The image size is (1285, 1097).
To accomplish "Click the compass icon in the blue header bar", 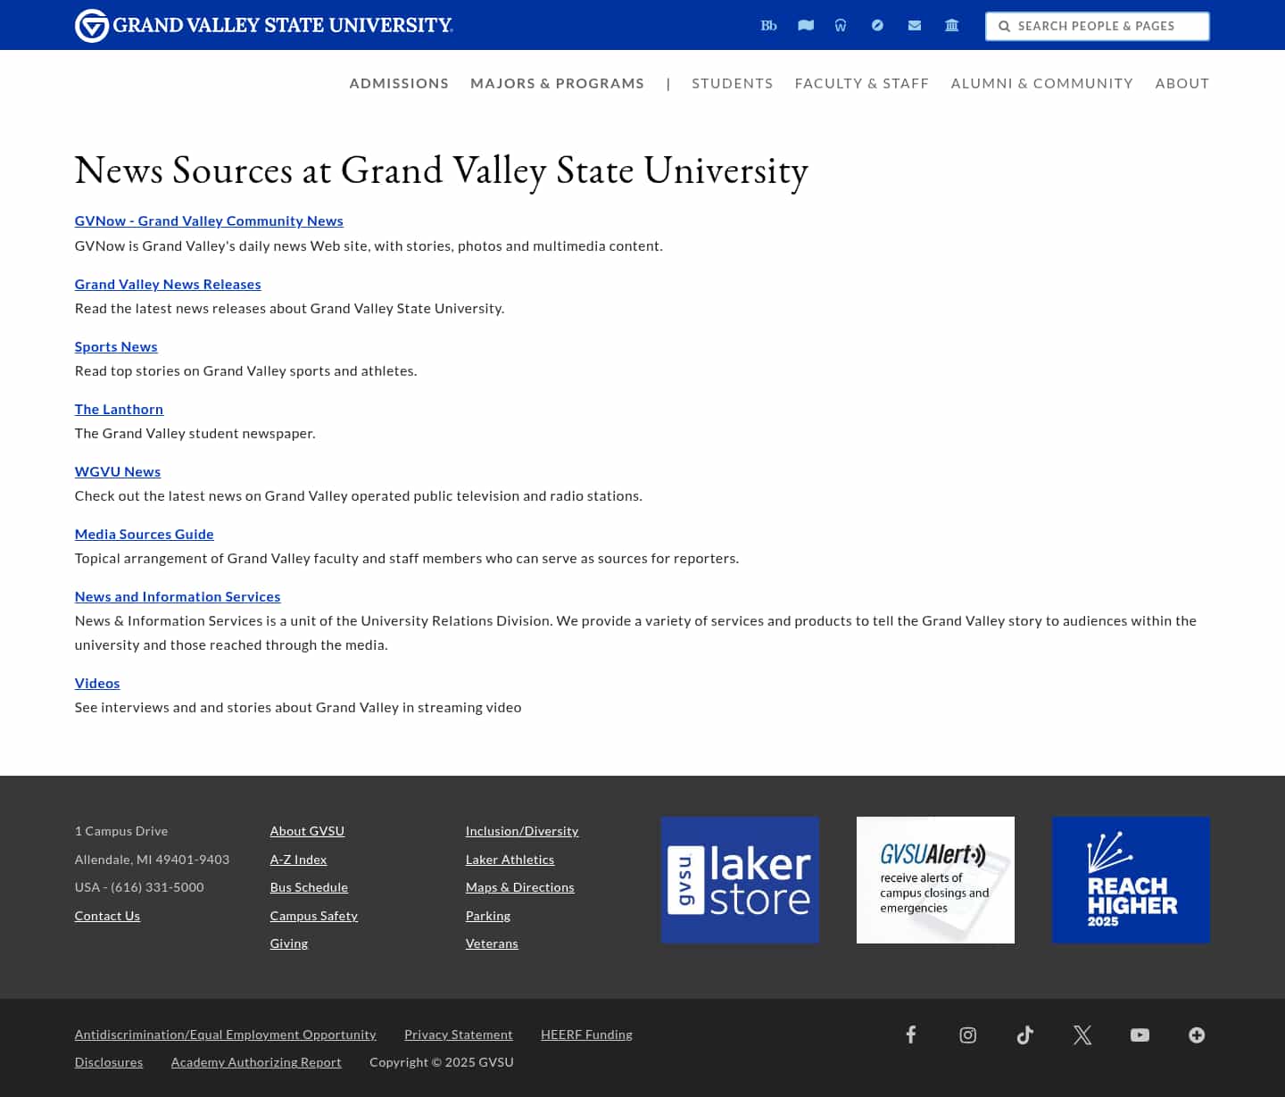I will coord(877,25).
